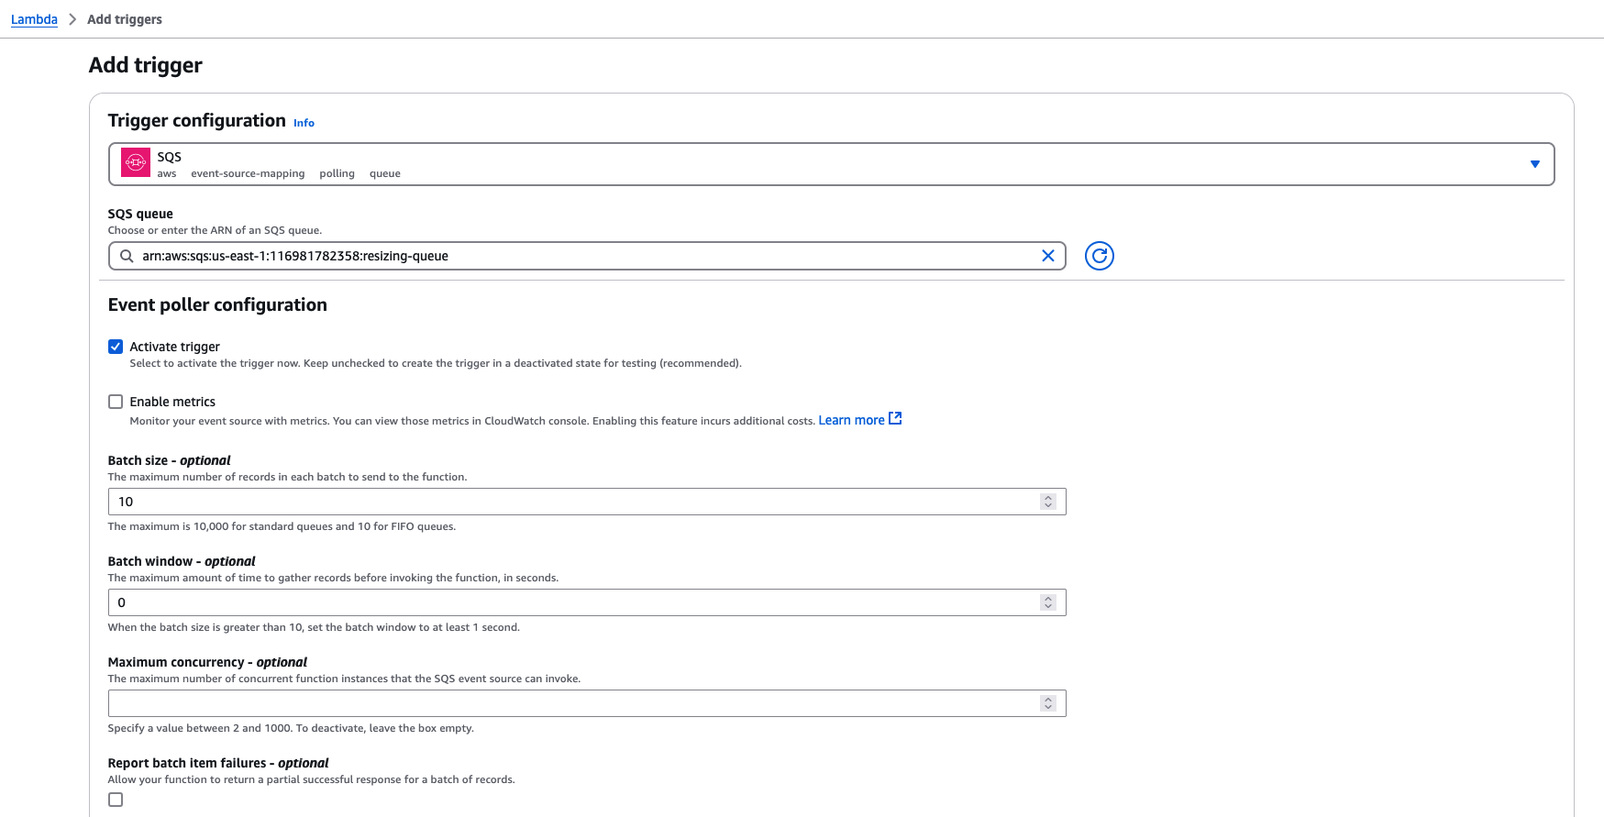The width and height of the screenshot is (1604, 817).
Task: Adjust the Batch size stepper arrows
Action: coord(1048,502)
